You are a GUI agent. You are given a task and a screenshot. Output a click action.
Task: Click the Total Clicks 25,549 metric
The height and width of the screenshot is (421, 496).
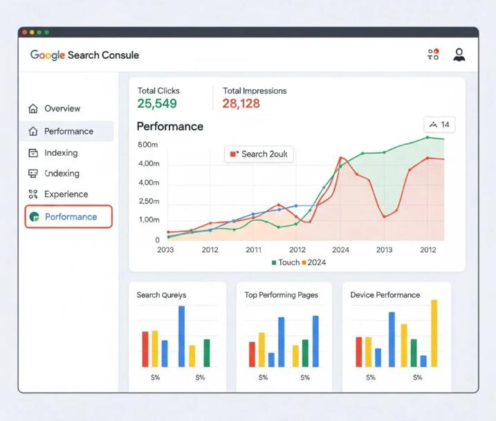[157, 103]
